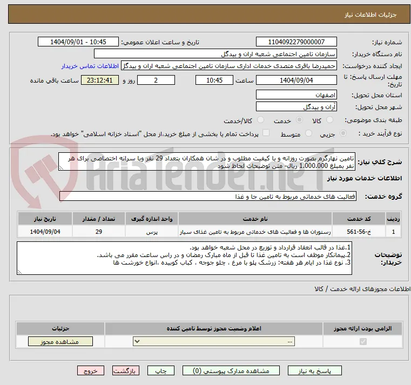Click the خروج exit button
This screenshot has height=385, width=411.
point(91,371)
